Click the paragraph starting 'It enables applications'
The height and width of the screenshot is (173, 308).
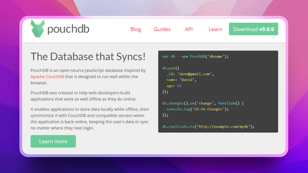pyautogui.click(x=90, y=119)
